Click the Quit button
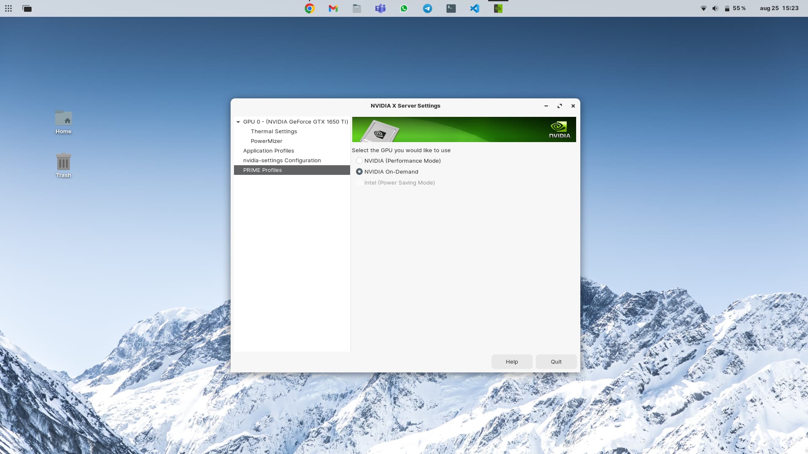Viewport: 808px width, 454px height. [x=556, y=362]
